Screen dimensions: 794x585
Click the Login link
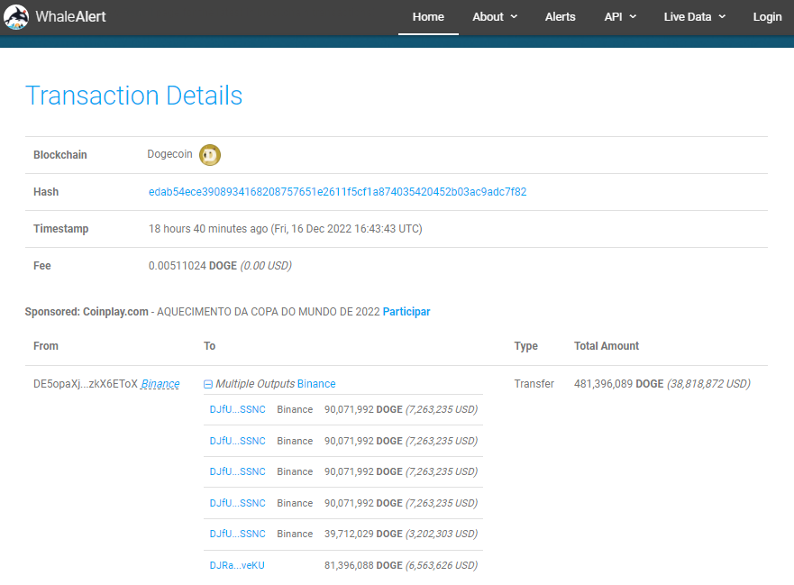[767, 17]
